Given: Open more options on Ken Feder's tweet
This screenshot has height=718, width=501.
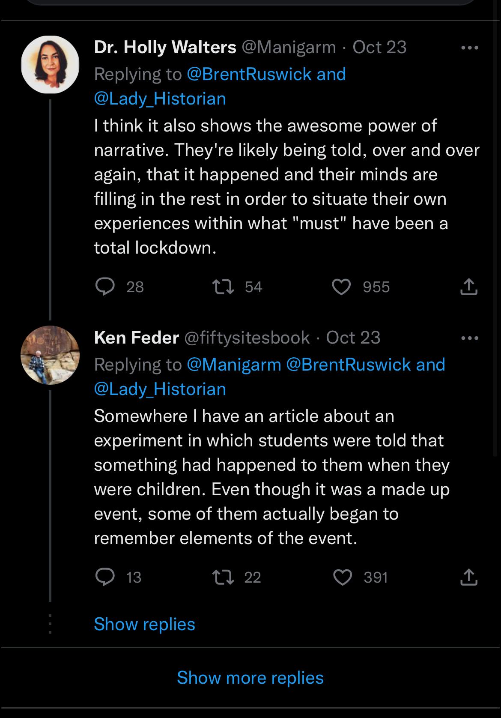Looking at the screenshot, I should (470, 338).
